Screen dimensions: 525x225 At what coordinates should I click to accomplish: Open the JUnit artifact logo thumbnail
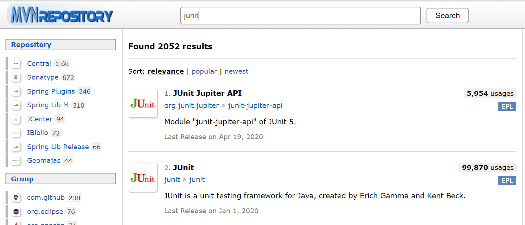pos(143,177)
